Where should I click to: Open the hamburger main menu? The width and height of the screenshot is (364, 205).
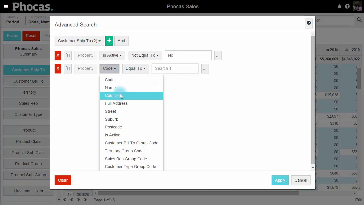point(6,7)
